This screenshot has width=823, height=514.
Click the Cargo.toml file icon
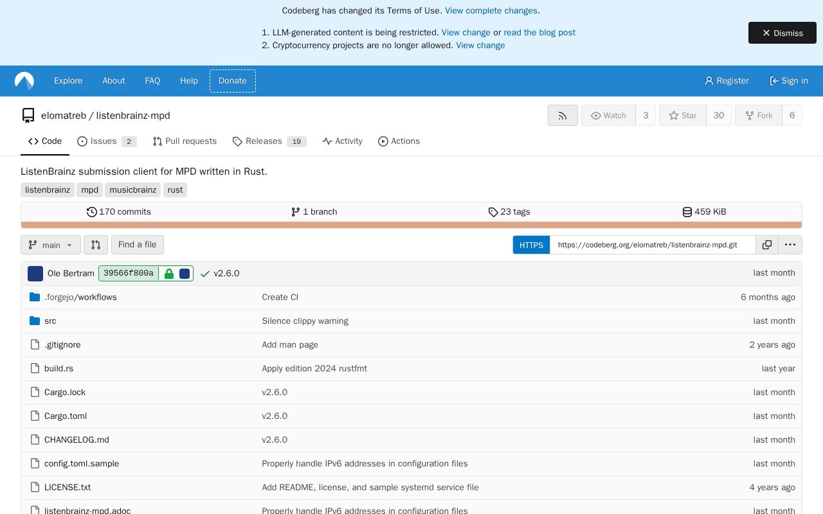(x=35, y=416)
